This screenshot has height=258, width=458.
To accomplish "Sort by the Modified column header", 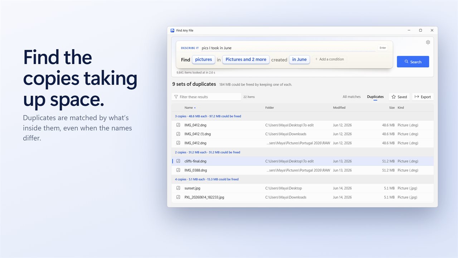I will pos(339,107).
